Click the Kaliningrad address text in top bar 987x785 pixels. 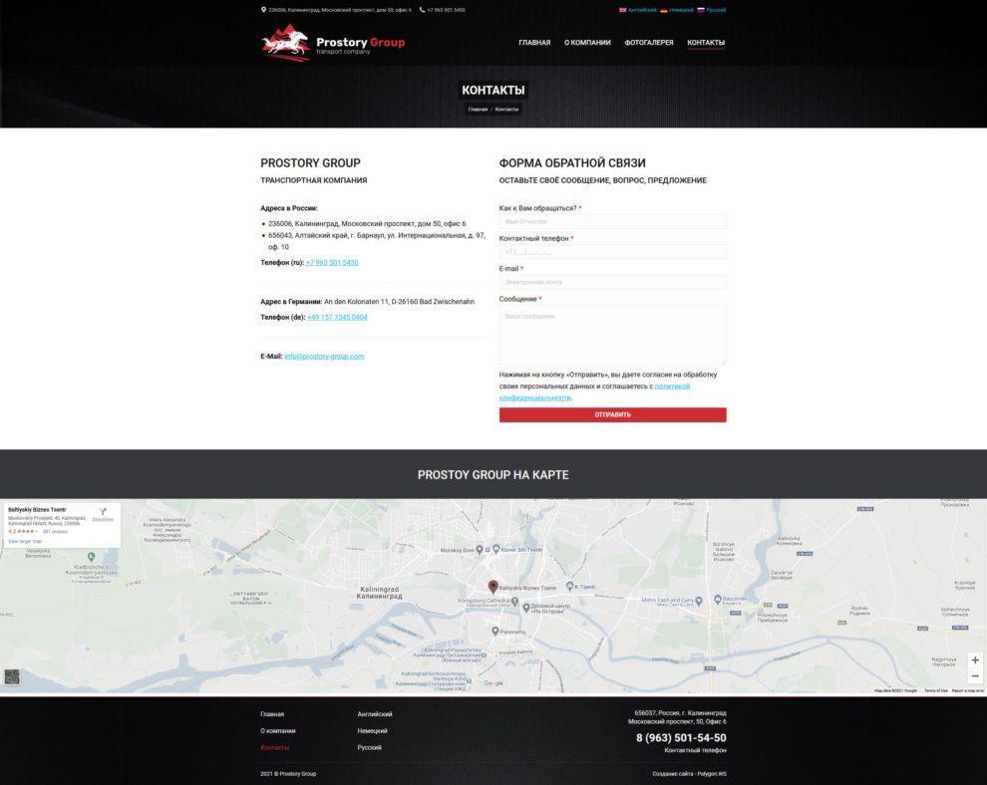tap(340, 10)
